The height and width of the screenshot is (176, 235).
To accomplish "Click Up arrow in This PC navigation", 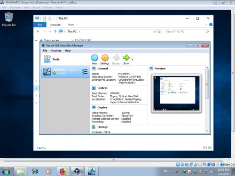I will [x=55, y=31].
